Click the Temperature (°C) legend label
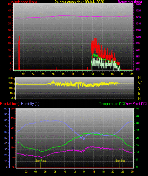148x176 pixels. (x=112, y=104)
